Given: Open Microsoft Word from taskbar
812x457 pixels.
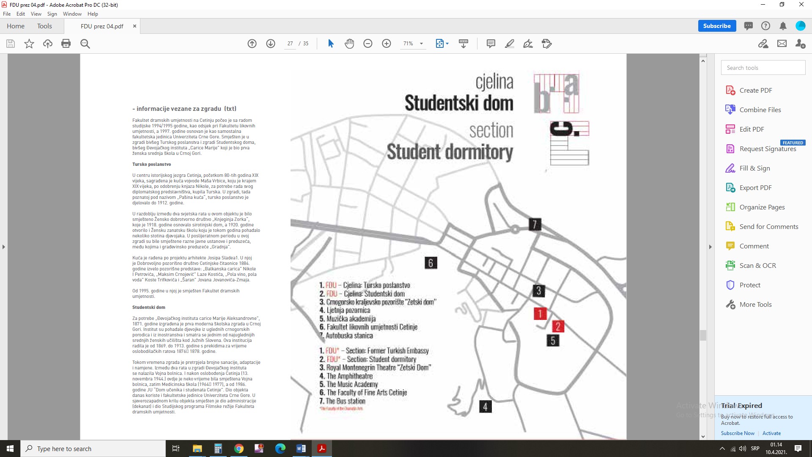Looking at the screenshot, I should click(301, 449).
